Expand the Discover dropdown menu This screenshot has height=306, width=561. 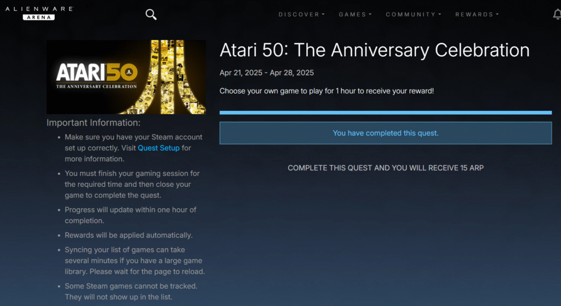click(301, 15)
